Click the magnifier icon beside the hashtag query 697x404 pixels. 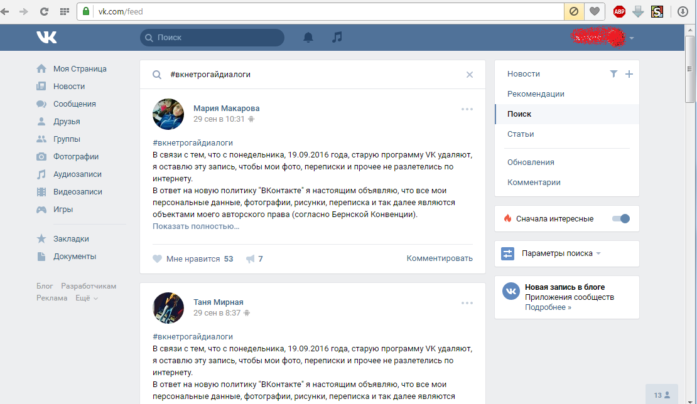157,75
